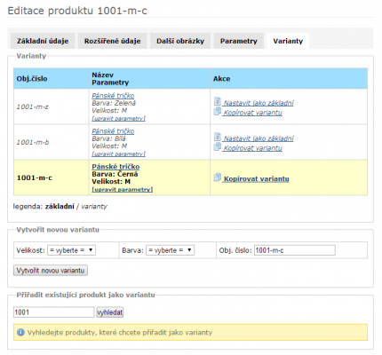Click upravit parametry in Zelená row

click(118, 118)
